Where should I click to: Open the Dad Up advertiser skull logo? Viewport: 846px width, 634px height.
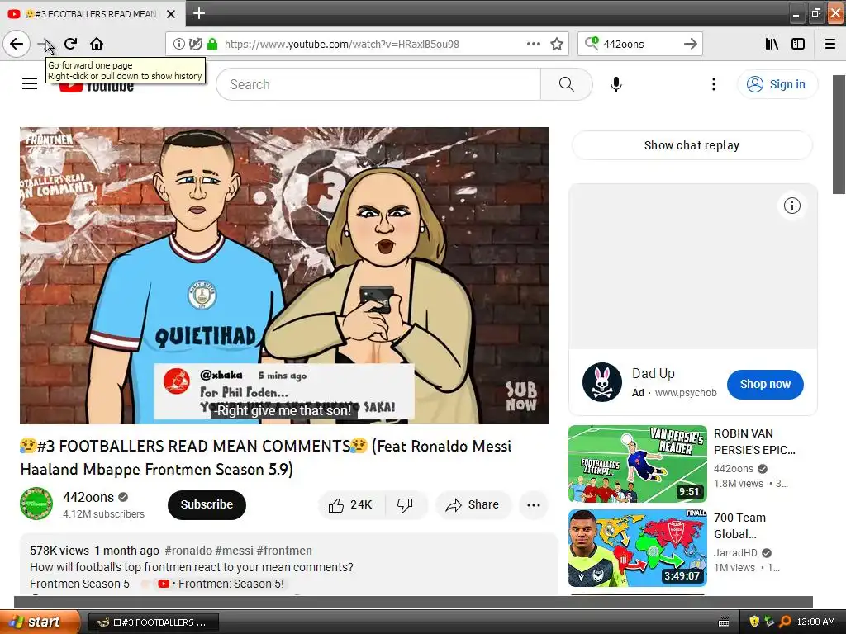pyautogui.click(x=602, y=382)
